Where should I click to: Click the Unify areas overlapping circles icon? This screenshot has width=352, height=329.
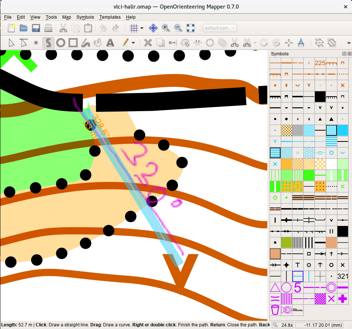(222, 43)
